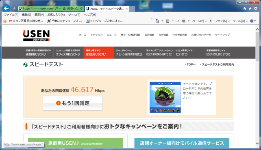Viewport: 261px width, 150px height.
Task: Click the RSS feeds icon
Action: tap(167, 21)
